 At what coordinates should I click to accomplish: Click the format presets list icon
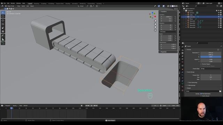point(218,50)
